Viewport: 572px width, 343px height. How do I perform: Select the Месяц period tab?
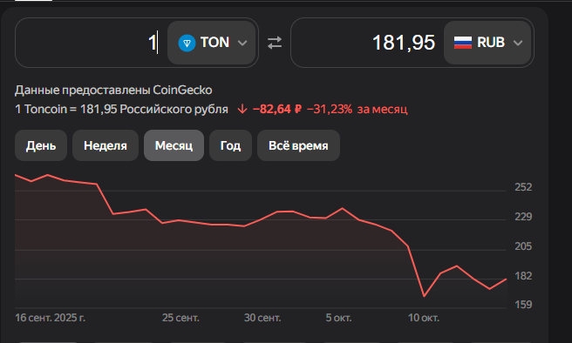point(174,145)
